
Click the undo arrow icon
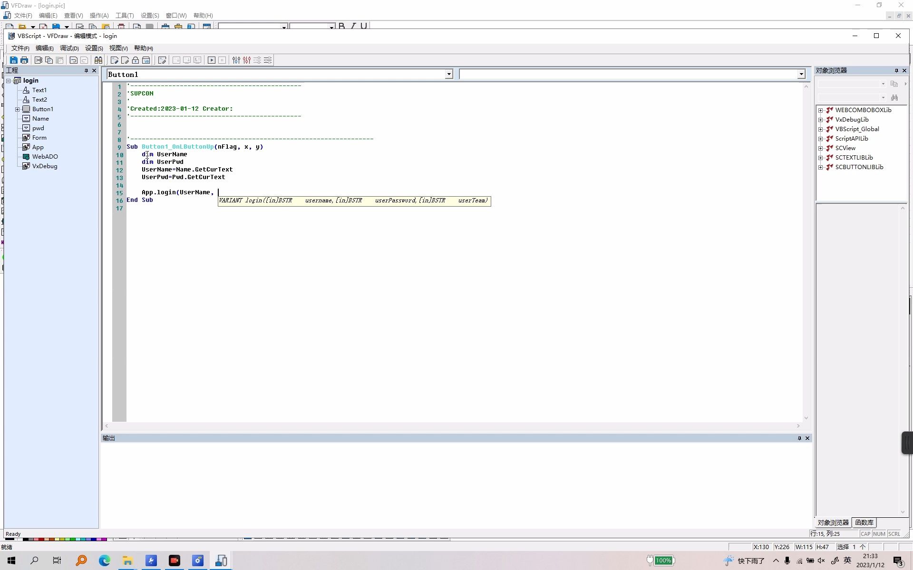point(74,60)
